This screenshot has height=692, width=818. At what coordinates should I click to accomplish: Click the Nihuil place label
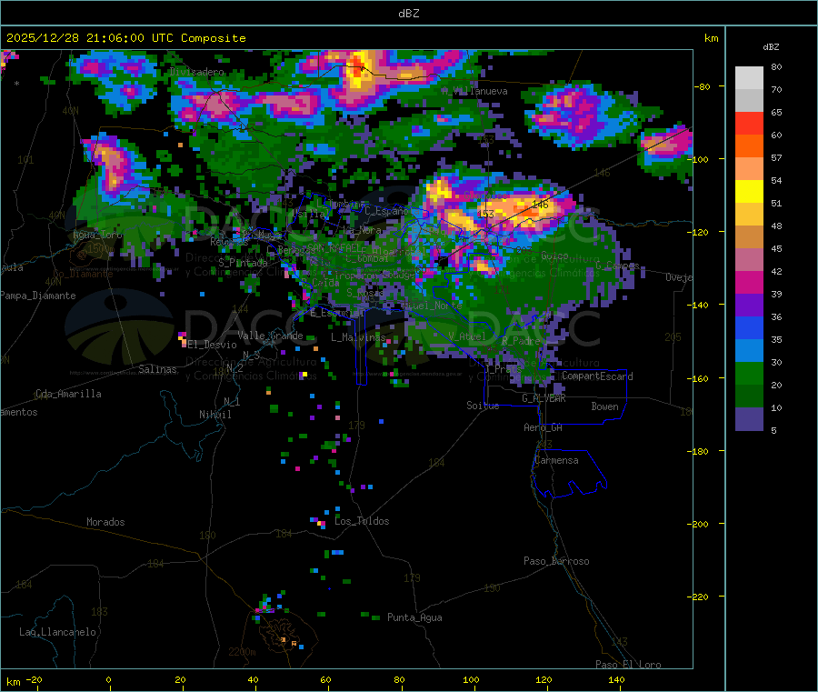click(214, 415)
